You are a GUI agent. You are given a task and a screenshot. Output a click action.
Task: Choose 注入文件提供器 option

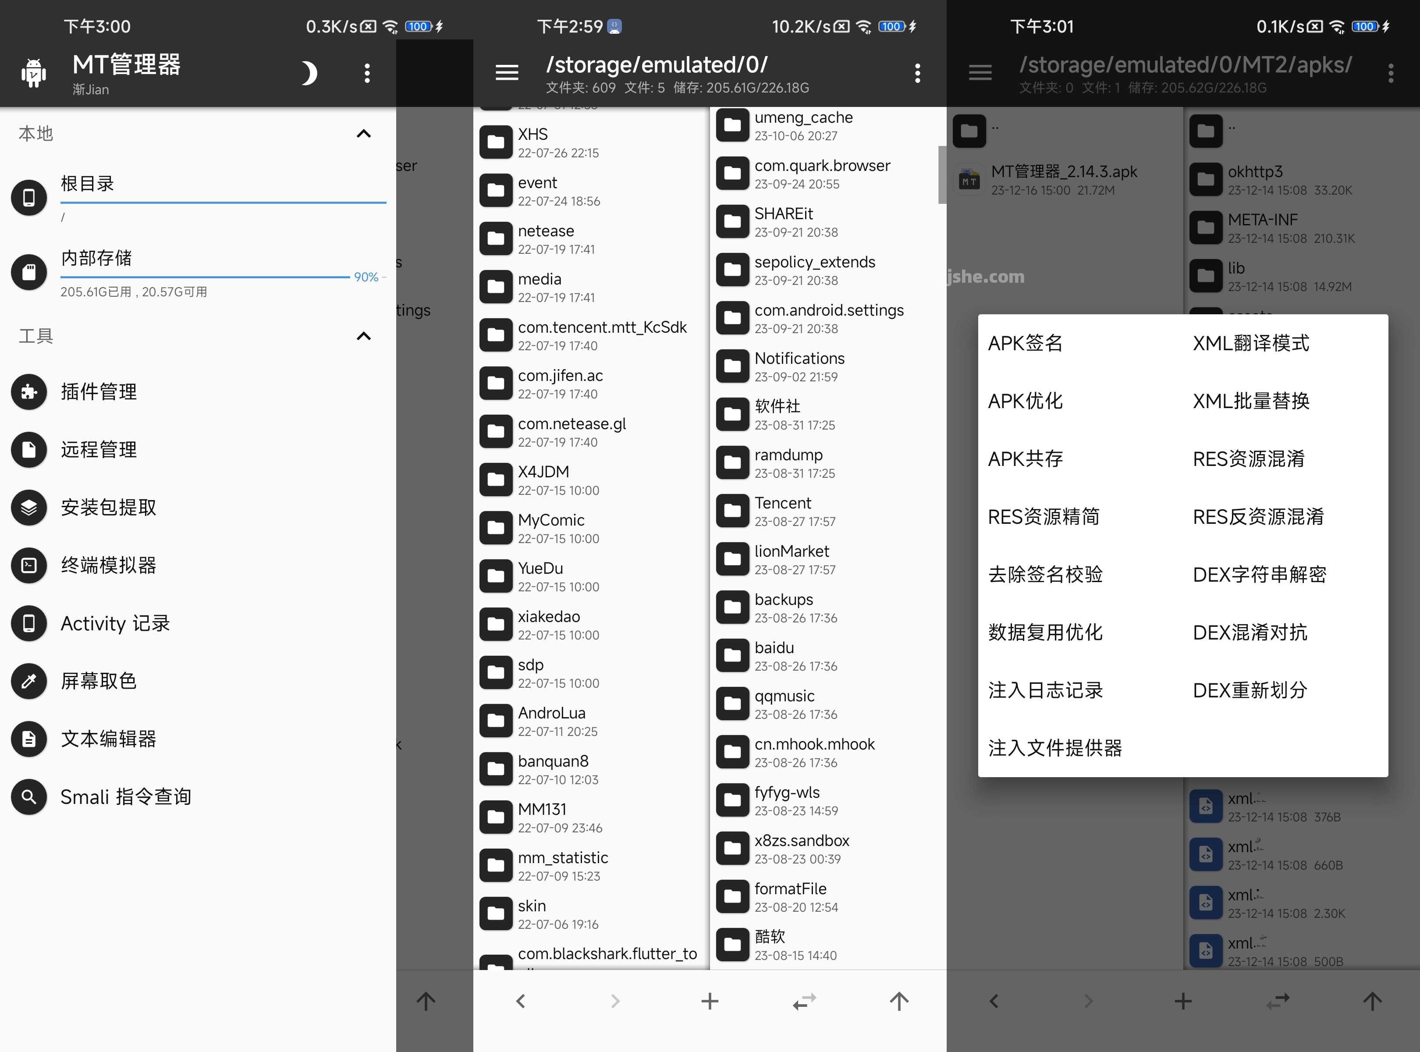[x=1054, y=748]
